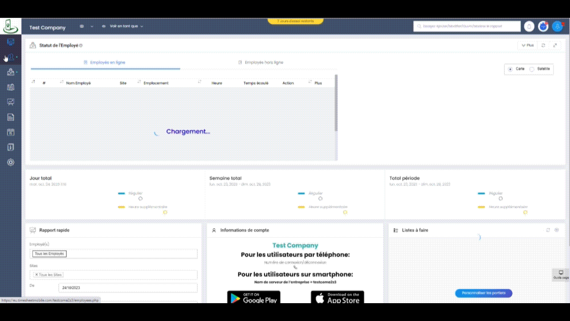Click the blue user profile avatar
The height and width of the screenshot is (321, 570).
click(557, 26)
